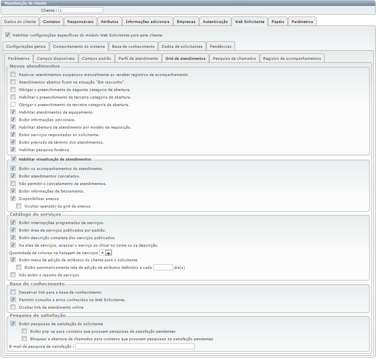Toggle Exibir previsão de término checkbox
The width and height of the screenshot is (376, 359).
click(x=13, y=142)
